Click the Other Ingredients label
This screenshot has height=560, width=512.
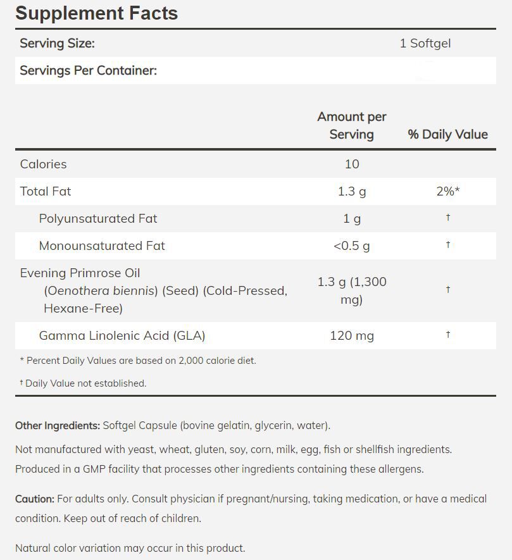click(58, 425)
